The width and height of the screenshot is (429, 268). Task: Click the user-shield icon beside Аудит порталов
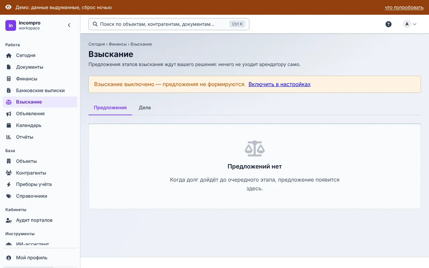(x=9, y=220)
